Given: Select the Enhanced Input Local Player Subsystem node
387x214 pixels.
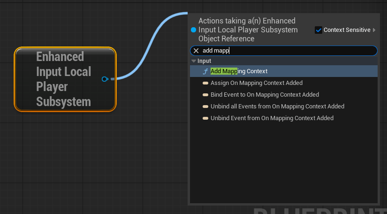Looking at the screenshot, I should coord(60,79).
